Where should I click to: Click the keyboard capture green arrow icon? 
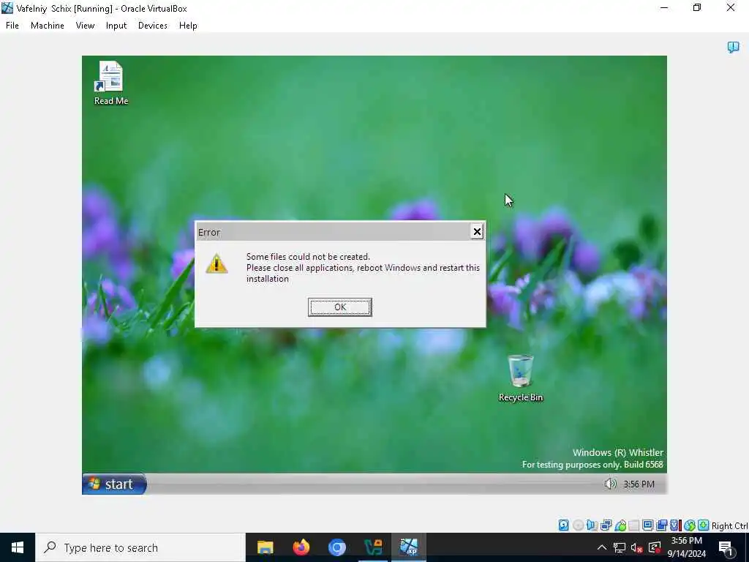pos(703,525)
